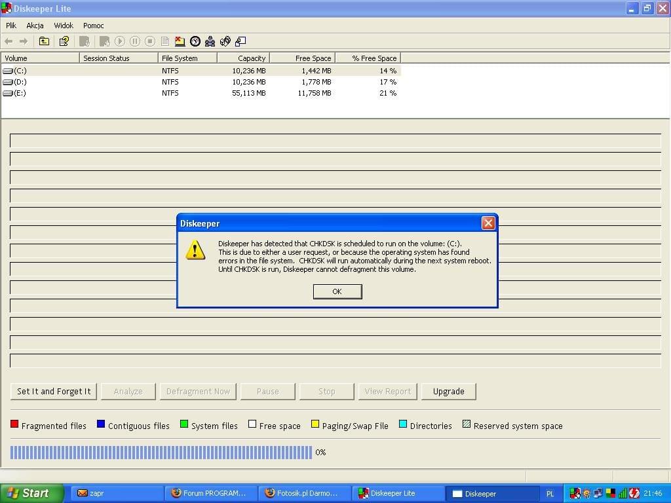The width and height of the screenshot is (671, 503).
Task: Click the yellow warning triangle in dialog
Action: click(195, 251)
